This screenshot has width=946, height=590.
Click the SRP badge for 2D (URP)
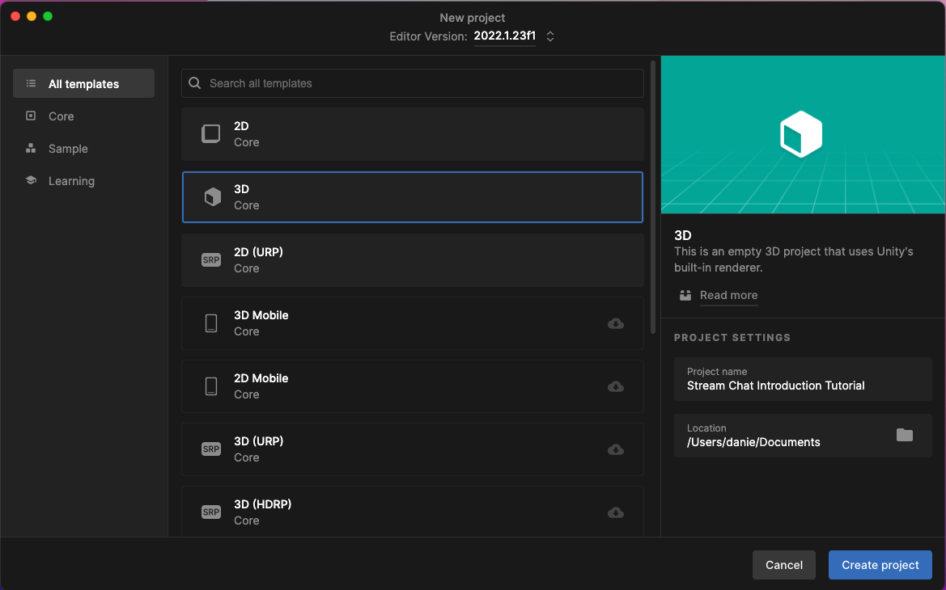(211, 260)
